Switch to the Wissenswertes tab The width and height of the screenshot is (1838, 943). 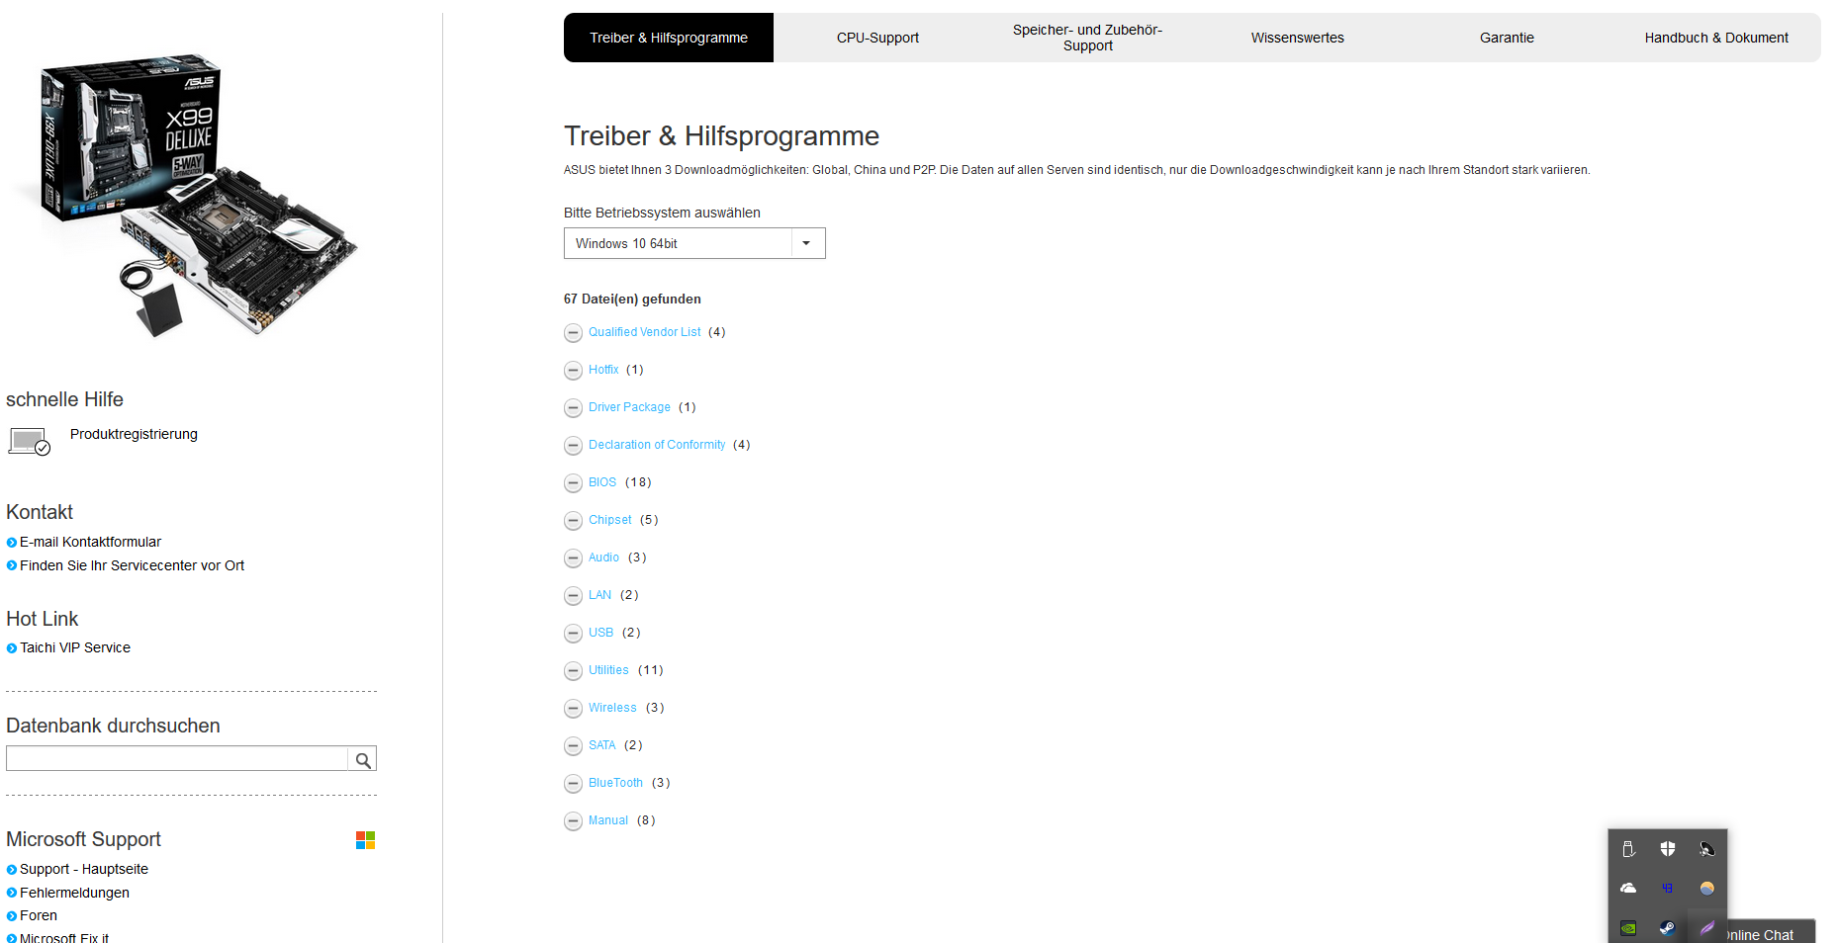point(1297,38)
